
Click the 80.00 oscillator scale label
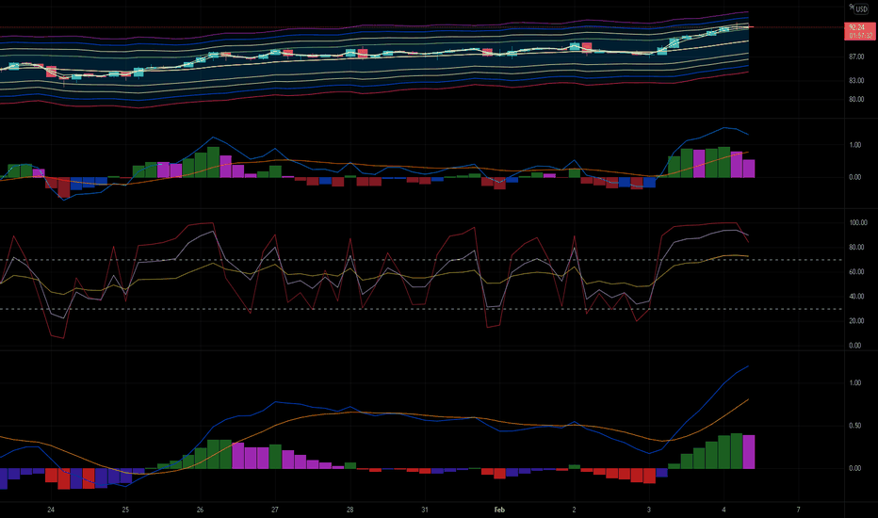point(856,248)
